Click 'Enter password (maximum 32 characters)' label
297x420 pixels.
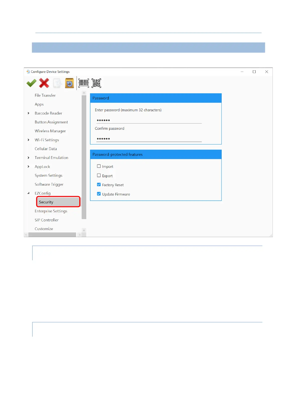tap(128, 110)
